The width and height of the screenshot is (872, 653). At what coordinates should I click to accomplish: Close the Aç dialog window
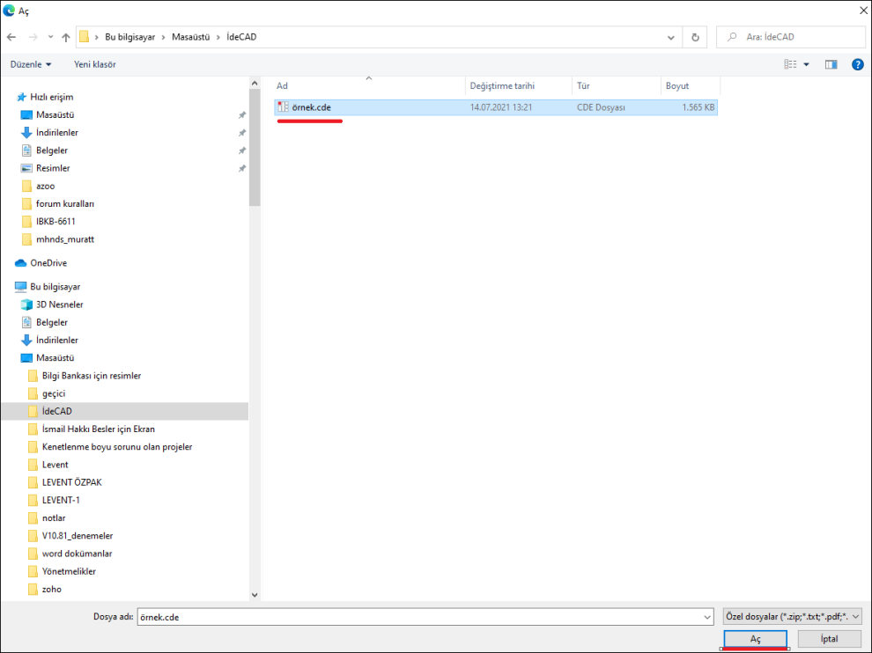click(x=863, y=11)
